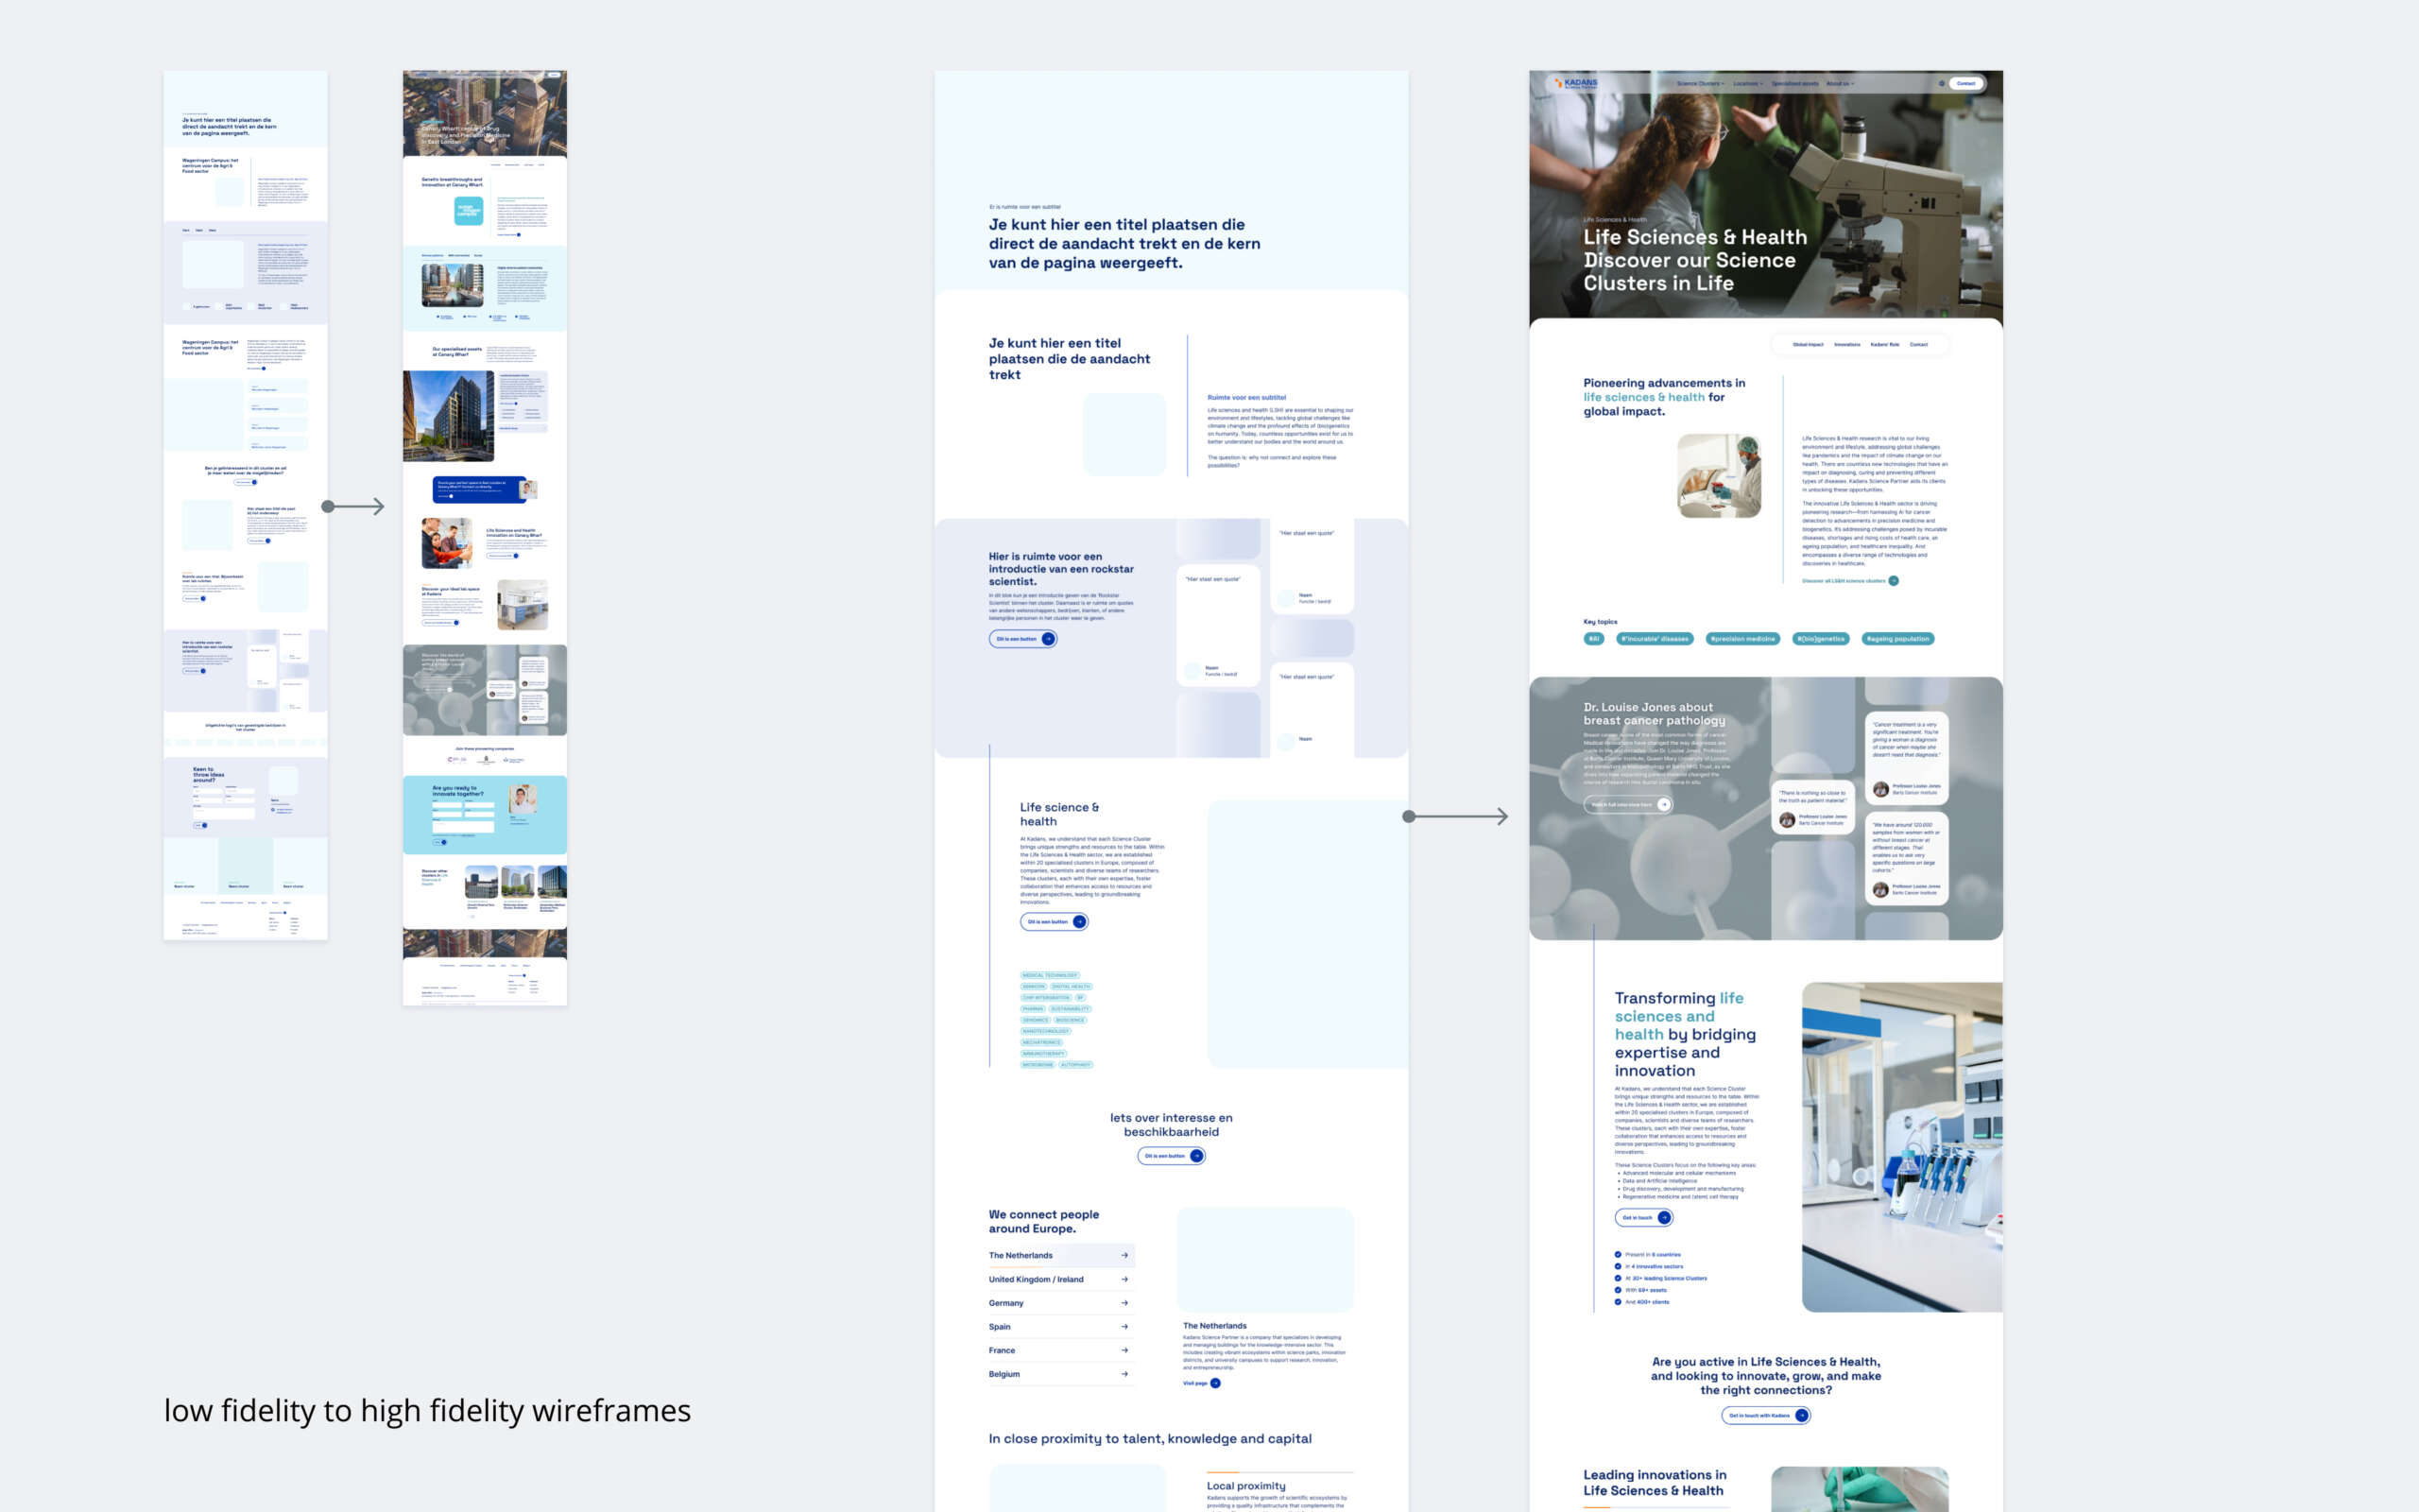Viewport: 2419px width, 1512px height.
Task: Click the arrow next to Belgium
Action: click(1125, 1374)
